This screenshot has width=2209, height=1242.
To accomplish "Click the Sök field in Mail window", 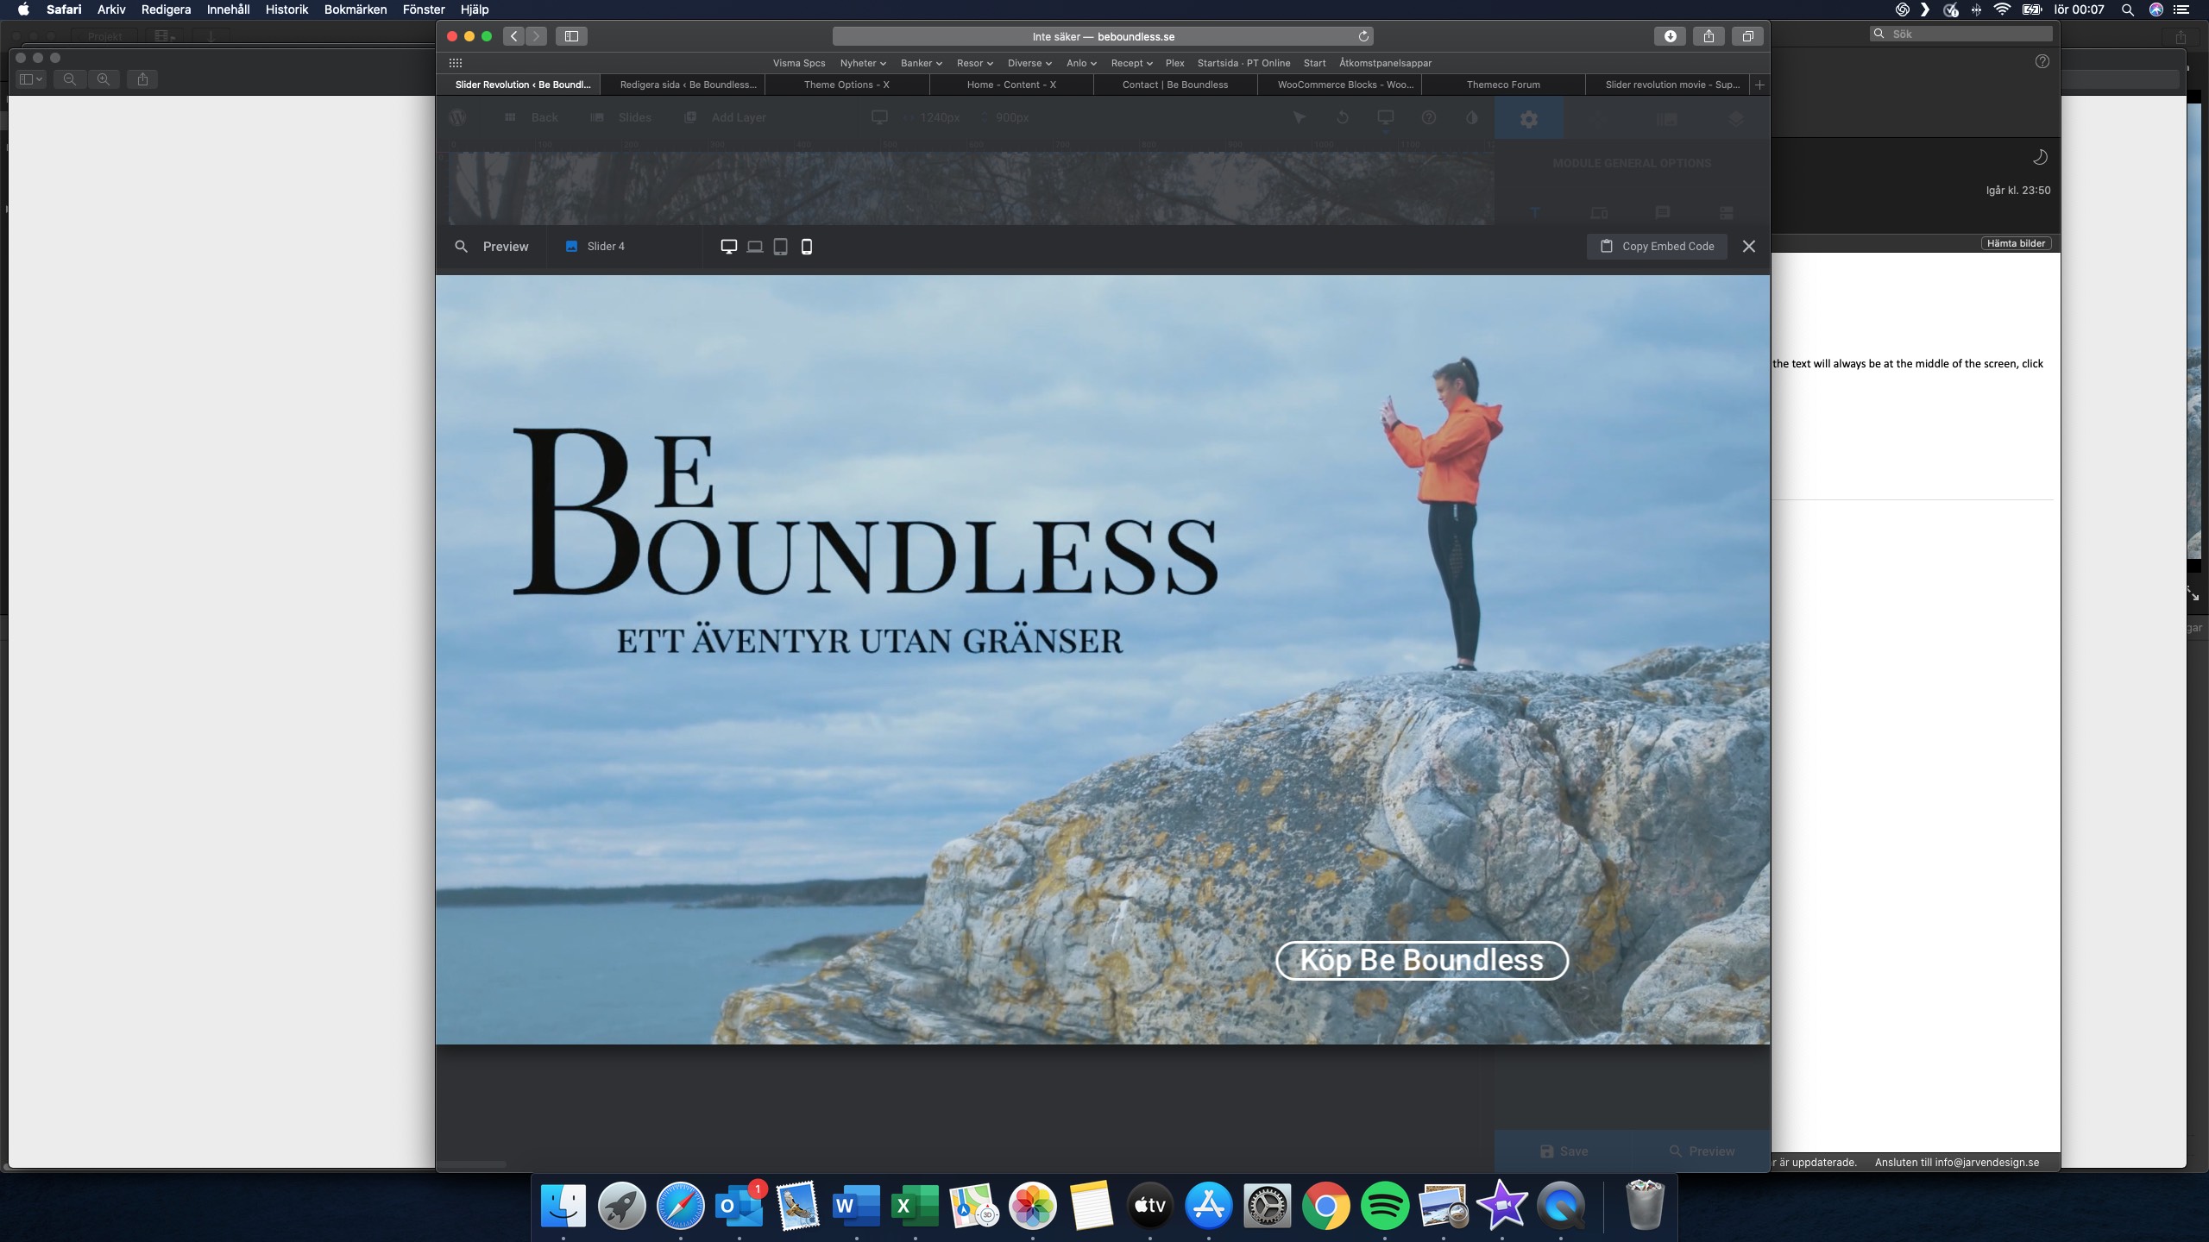I will (1960, 34).
